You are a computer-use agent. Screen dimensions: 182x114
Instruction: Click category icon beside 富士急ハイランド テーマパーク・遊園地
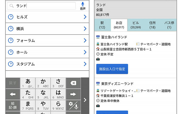(138, 44)
